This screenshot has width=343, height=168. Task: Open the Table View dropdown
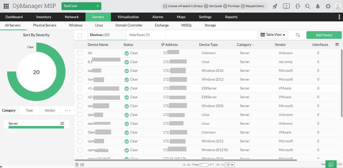tap(273, 35)
